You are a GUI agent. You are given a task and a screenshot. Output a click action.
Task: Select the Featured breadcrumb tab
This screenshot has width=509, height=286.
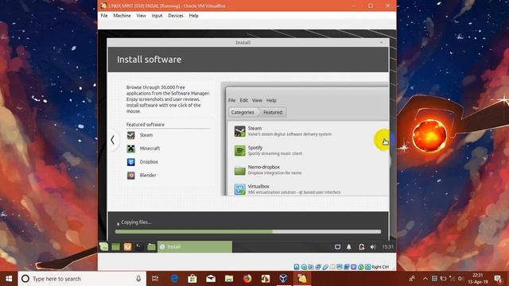point(273,112)
